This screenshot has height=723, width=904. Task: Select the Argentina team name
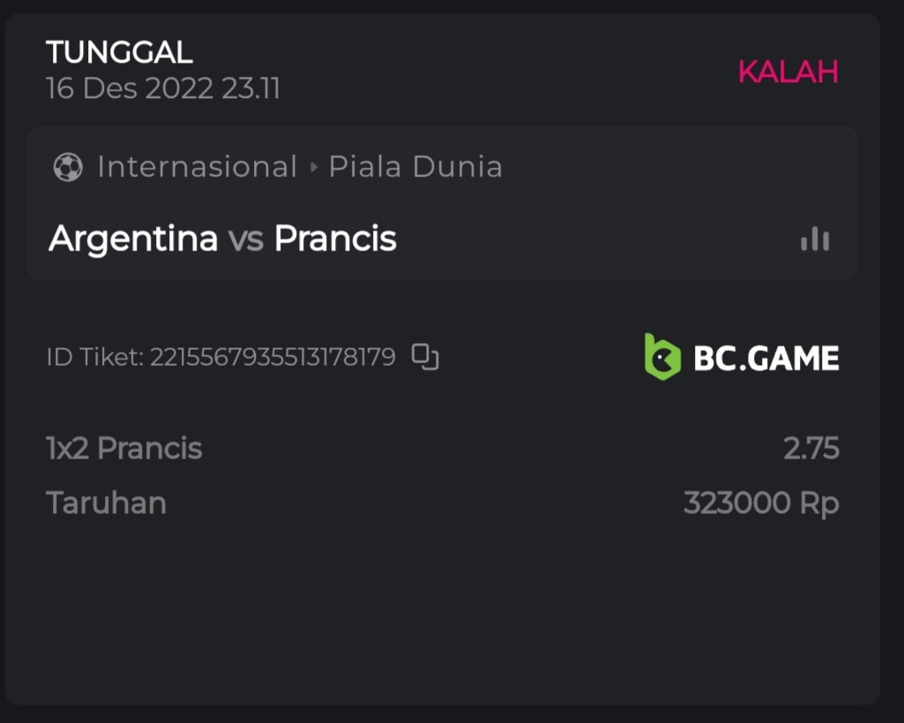point(133,239)
